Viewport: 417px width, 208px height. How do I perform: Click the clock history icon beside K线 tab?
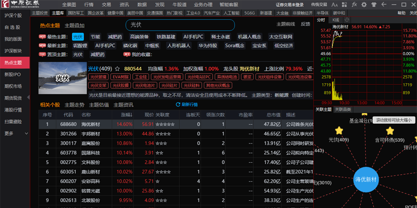tap(347, 20)
